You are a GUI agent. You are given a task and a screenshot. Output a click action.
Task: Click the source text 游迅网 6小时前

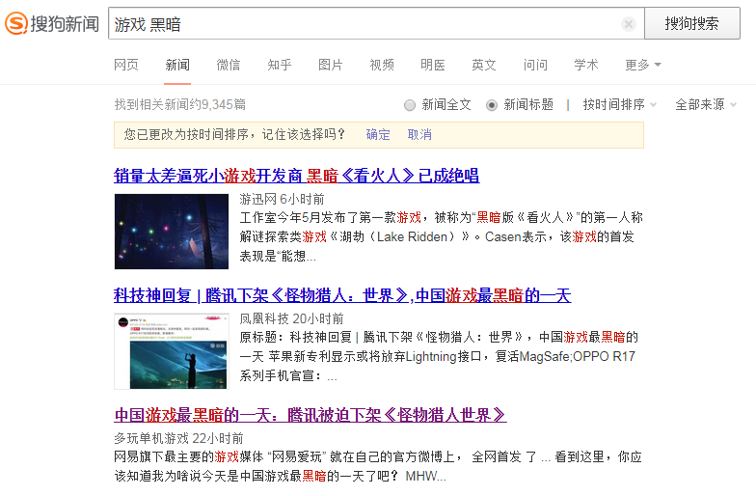pyautogui.click(x=282, y=199)
